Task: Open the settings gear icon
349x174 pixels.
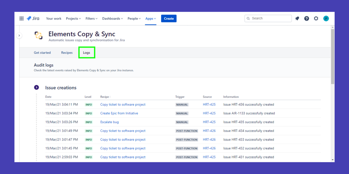Action: tap(316, 18)
